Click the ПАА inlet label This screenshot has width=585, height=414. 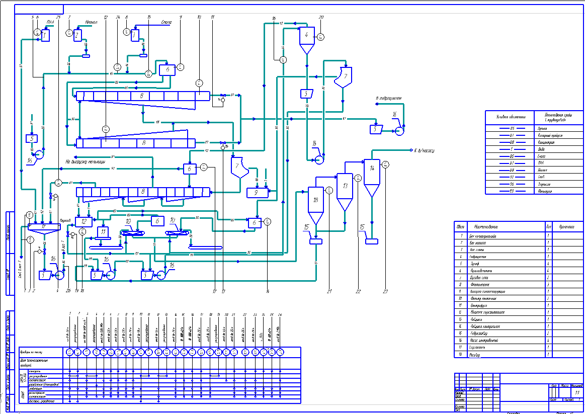click(50, 23)
